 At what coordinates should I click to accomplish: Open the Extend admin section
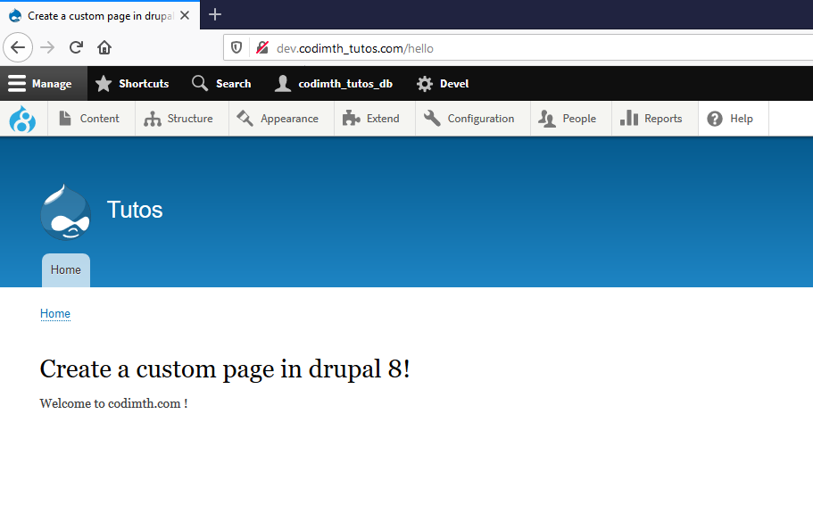(x=374, y=118)
